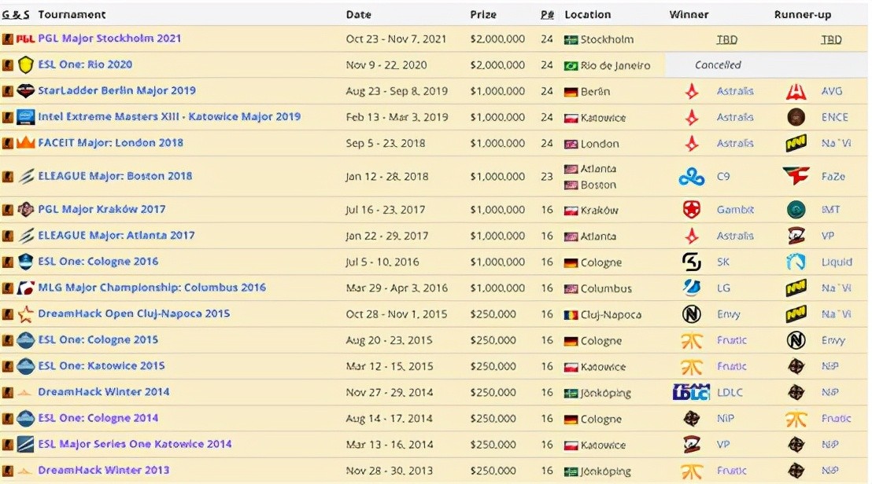This screenshot has width=872, height=484.
Task: Open the ESL One: Rio 2020 link
Action: [85, 64]
